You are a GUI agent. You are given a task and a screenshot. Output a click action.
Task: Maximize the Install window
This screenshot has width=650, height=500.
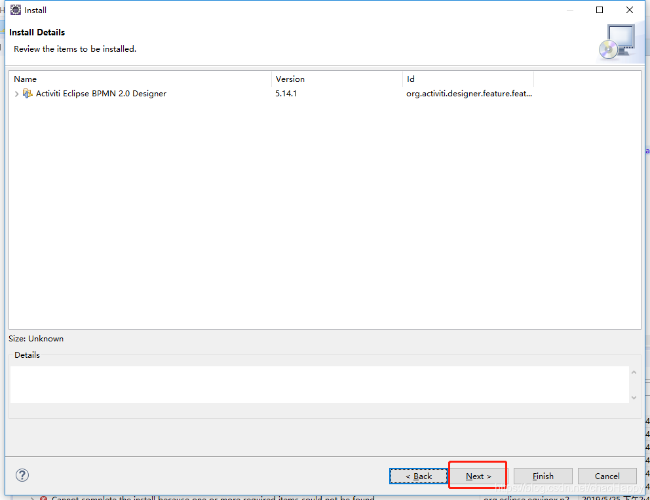click(x=600, y=10)
